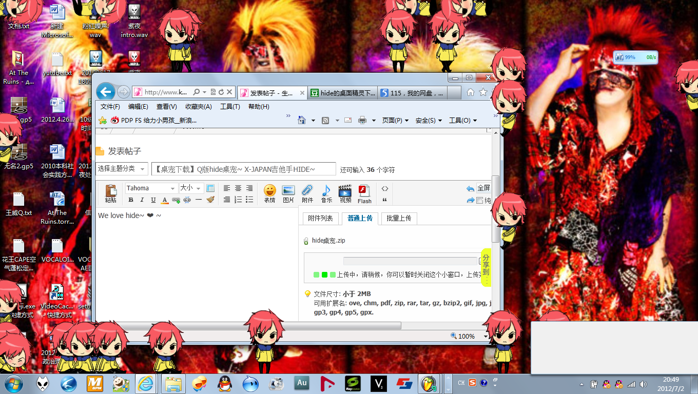The image size is (698, 394).
Task: Click the post title input field
Action: [244, 169]
